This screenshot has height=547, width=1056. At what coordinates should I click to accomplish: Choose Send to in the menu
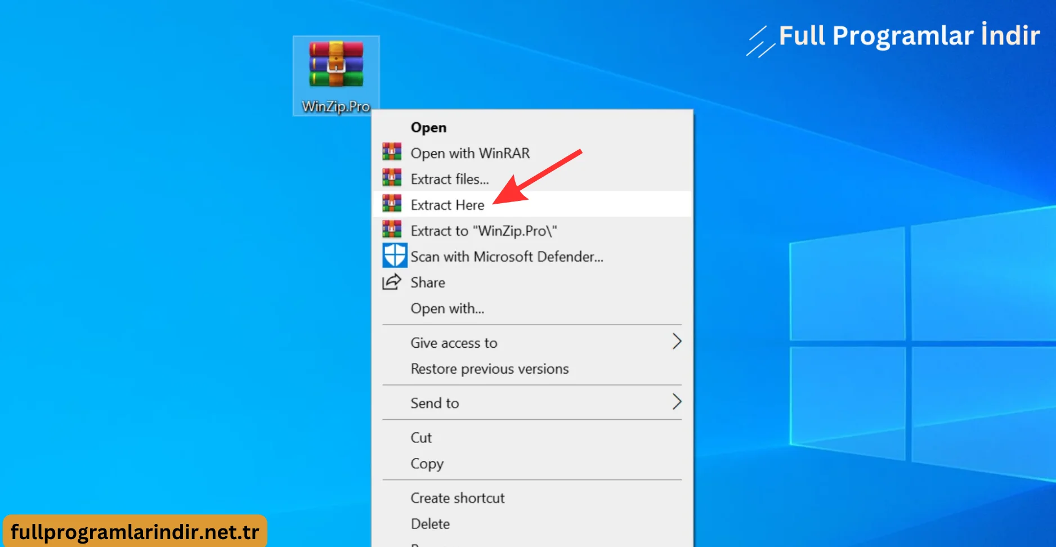[532, 403]
